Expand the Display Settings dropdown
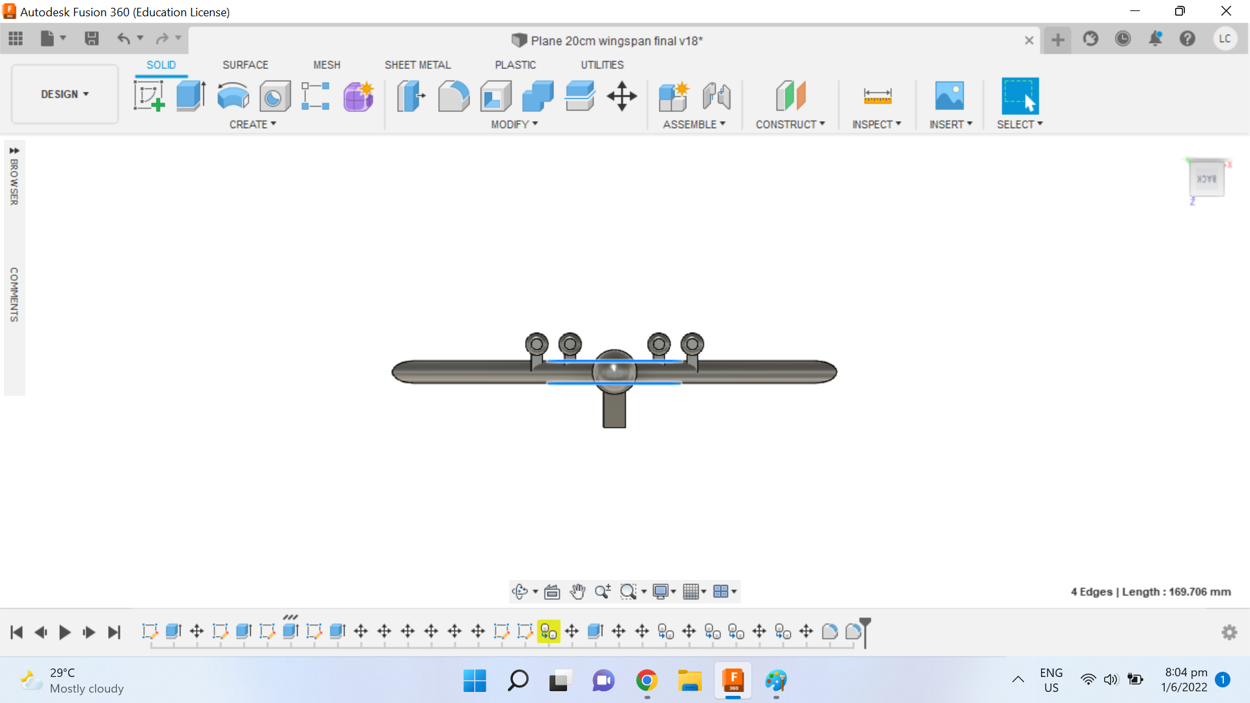The width and height of the screenshot is (1250, 703). 663,592
